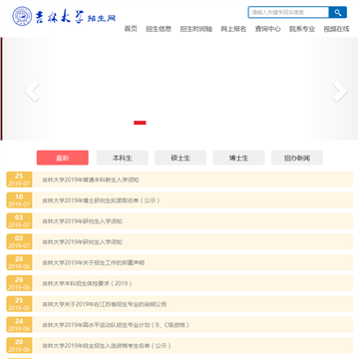Click the 24 2019-06 date badge
The image size is (359, 359).
pyautogui.click(x=19, y=324)
